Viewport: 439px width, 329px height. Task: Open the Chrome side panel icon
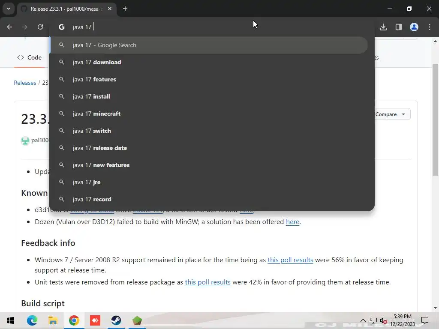[399, 27]
